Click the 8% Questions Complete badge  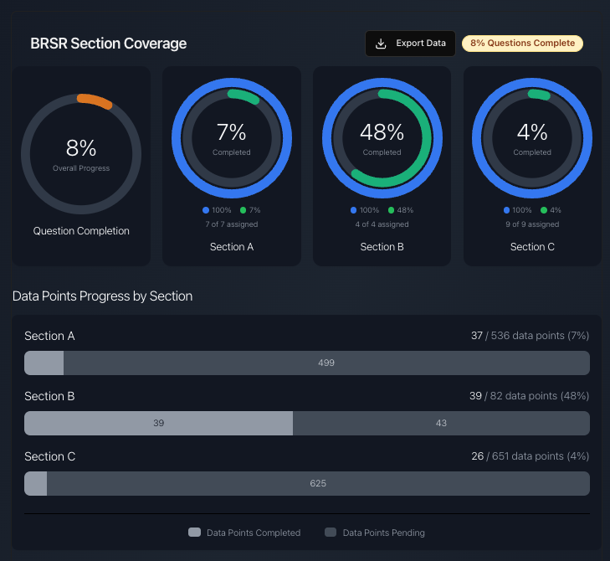(x=522, y=44)
